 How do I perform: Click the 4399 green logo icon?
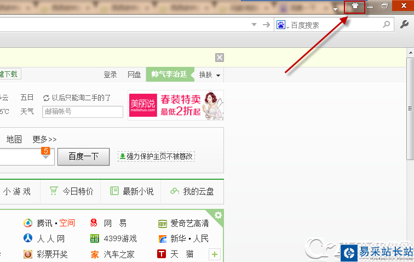coord(95,238)
